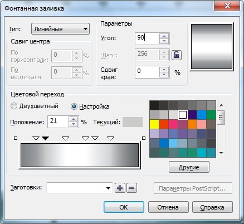Screen dimensions: 244x224
Task: Pick the lavender swatch in palette
Action: click(x=154, y=134)
